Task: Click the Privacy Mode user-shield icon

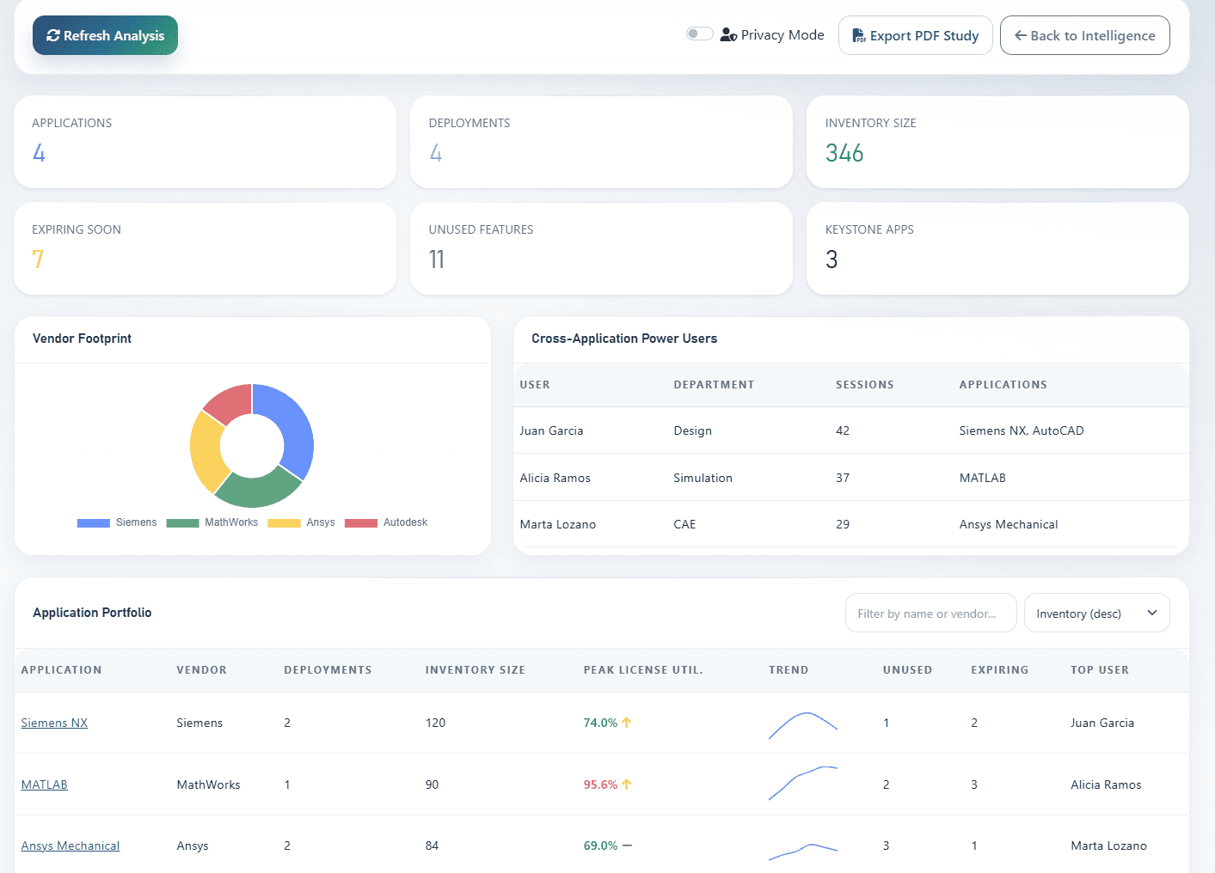Action: tap(728, 35)
